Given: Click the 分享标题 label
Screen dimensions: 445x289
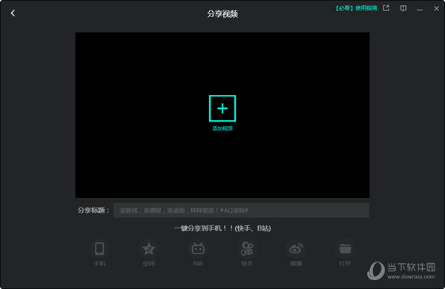Looking at the screenshot, I should pos(93,210).
